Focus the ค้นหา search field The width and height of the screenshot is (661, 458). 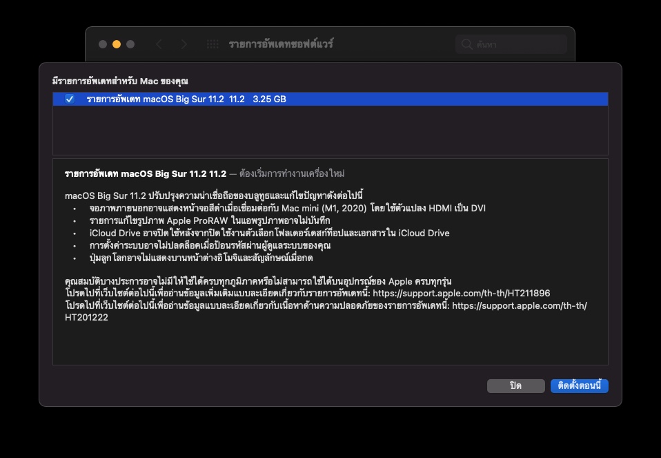(x=517, y=44)
